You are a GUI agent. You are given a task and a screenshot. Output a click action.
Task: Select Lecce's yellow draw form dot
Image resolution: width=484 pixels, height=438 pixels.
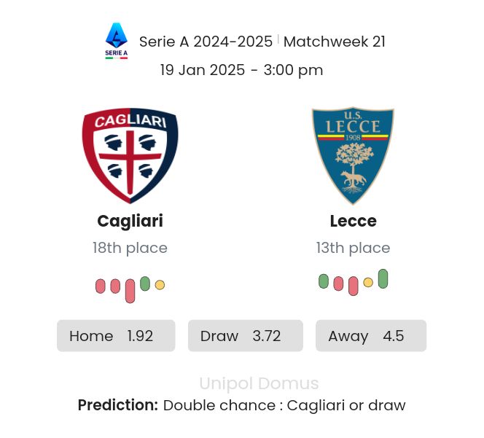point(368,282)
